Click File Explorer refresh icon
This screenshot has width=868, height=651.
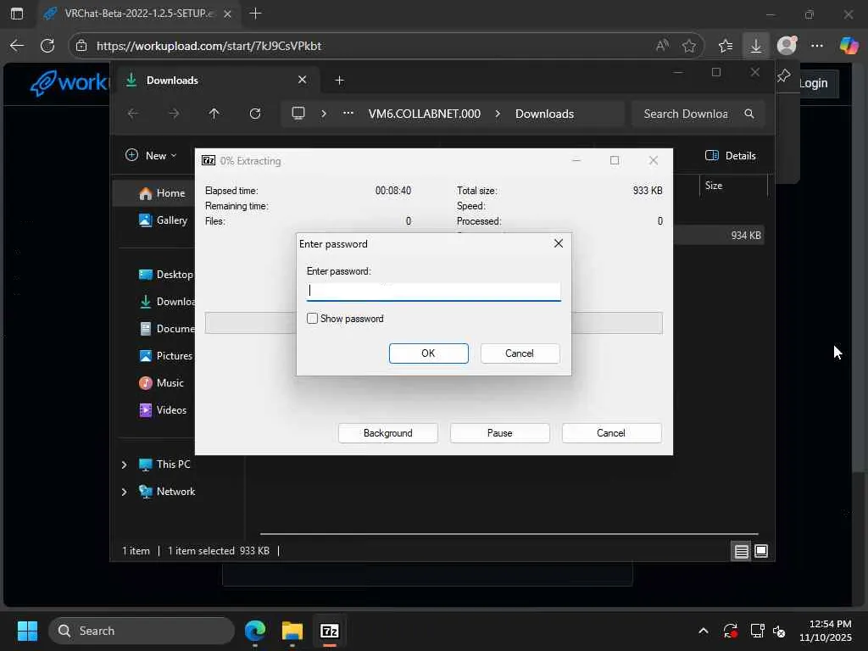tap(254, 114)
